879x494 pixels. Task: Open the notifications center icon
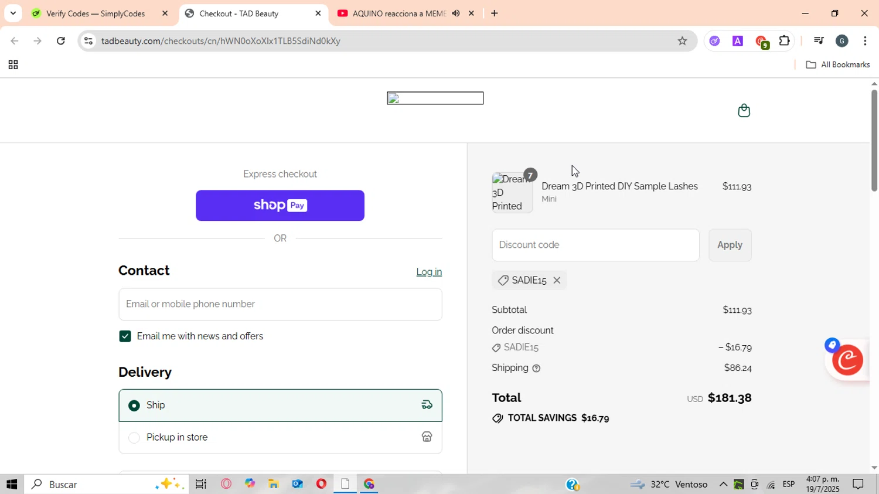pyautogui.click(x=858, y=485)
